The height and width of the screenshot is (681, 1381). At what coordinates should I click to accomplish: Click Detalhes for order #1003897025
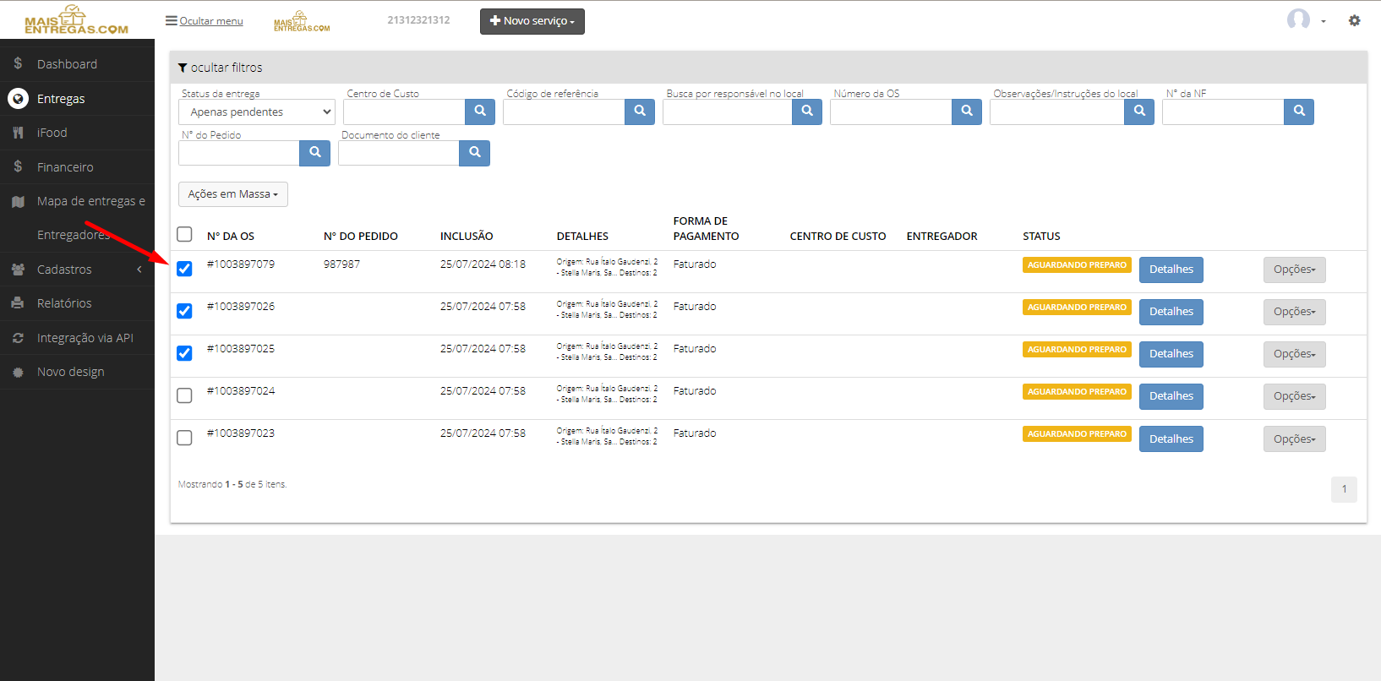1171,354
